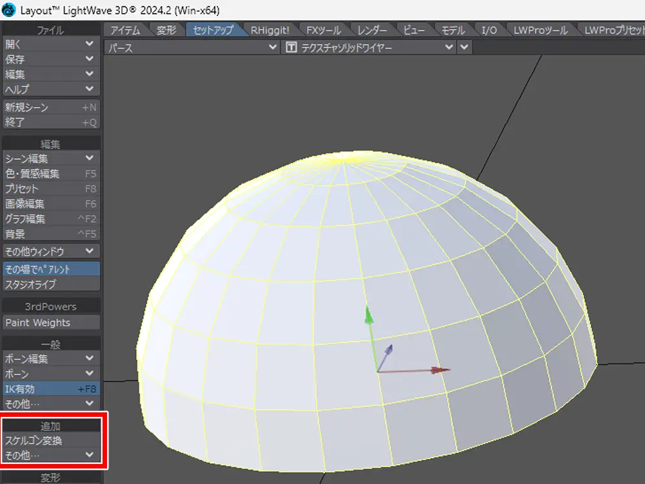This screenshot has height=484, width=645.
Task: Click the texture mode T icon
Action: pyautogui.click(x=292, y=48)
